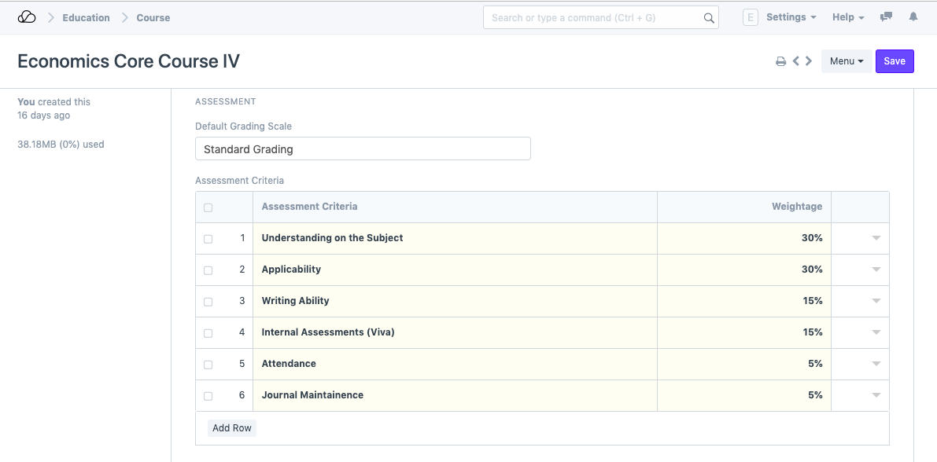Screen dimensions: 937x462
Task: Navigate to the Education breadcrumb
Action: 87,17
